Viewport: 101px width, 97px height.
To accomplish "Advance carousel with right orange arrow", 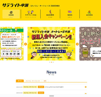I will pyautogui.click(x=77, y=44).
